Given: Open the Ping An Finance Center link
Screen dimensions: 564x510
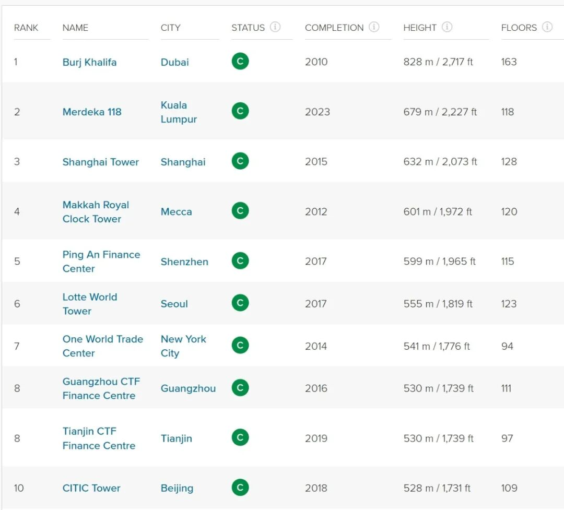Looking at the screenshot, I should point(101,262).
